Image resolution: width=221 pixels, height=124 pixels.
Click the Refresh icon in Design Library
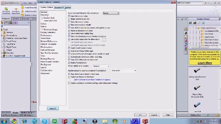click(203, 23)
